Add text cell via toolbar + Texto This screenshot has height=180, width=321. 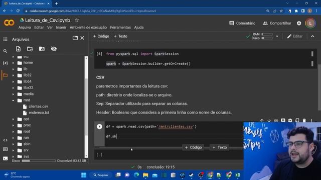coord(120,36)
